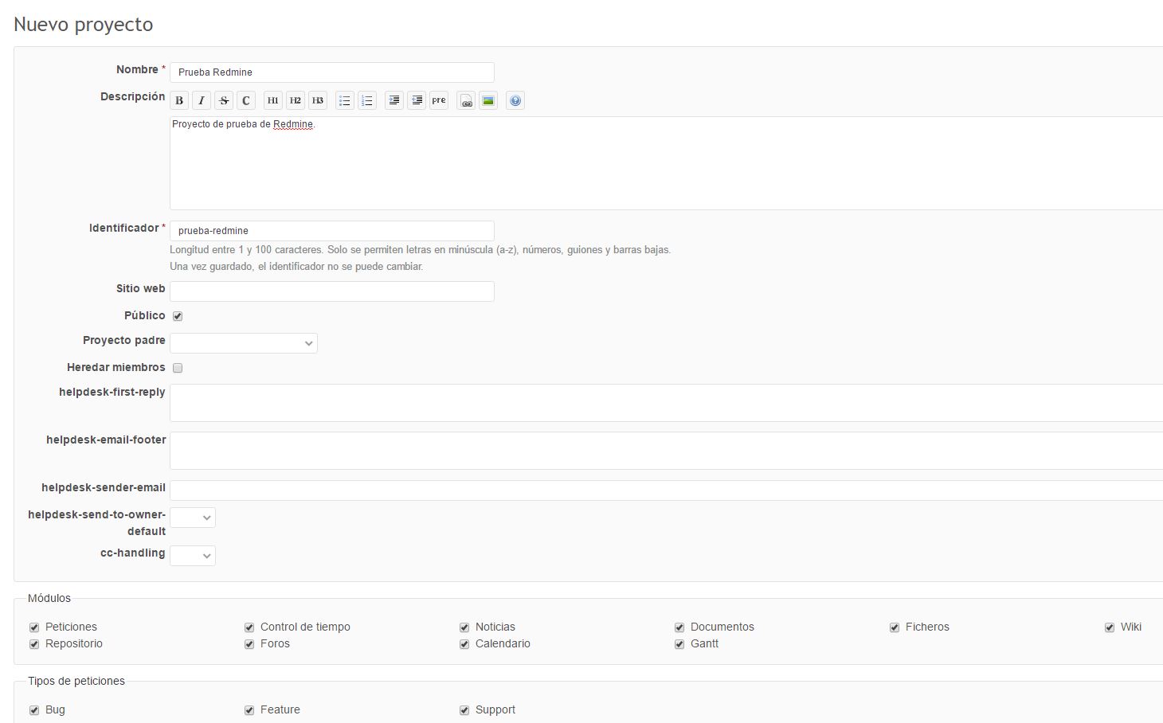Apply italic formatting to description
1163x723 pixels.
[x=202, y=100]
